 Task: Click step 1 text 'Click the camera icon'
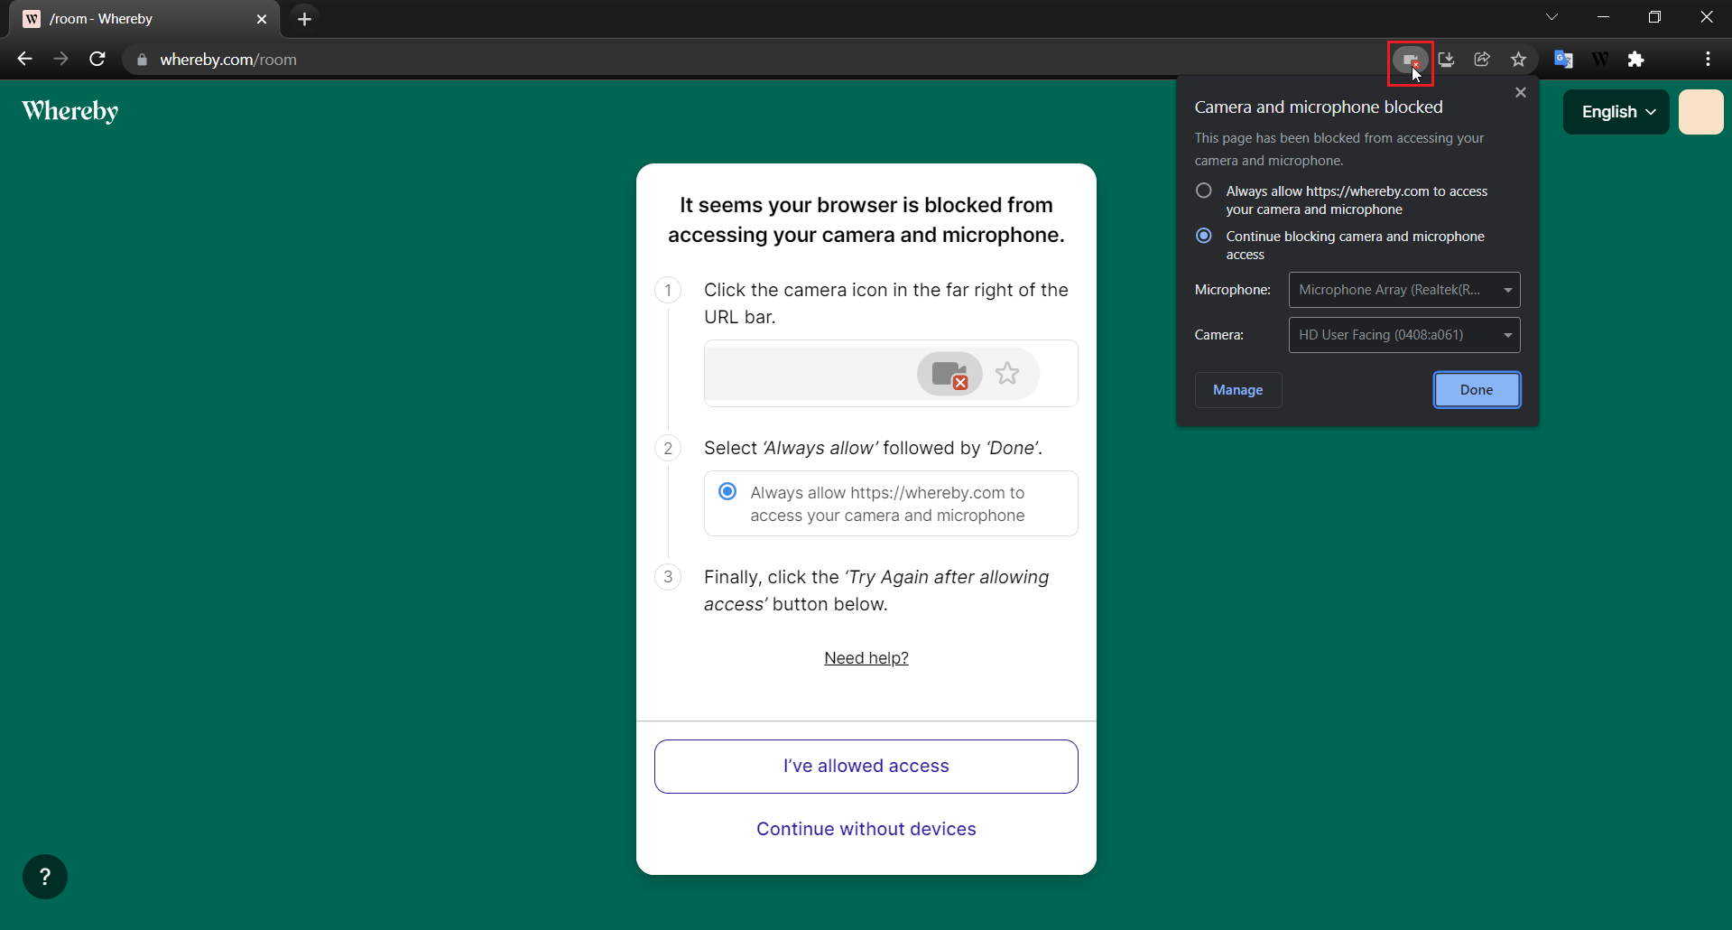(x=886, y=303)
